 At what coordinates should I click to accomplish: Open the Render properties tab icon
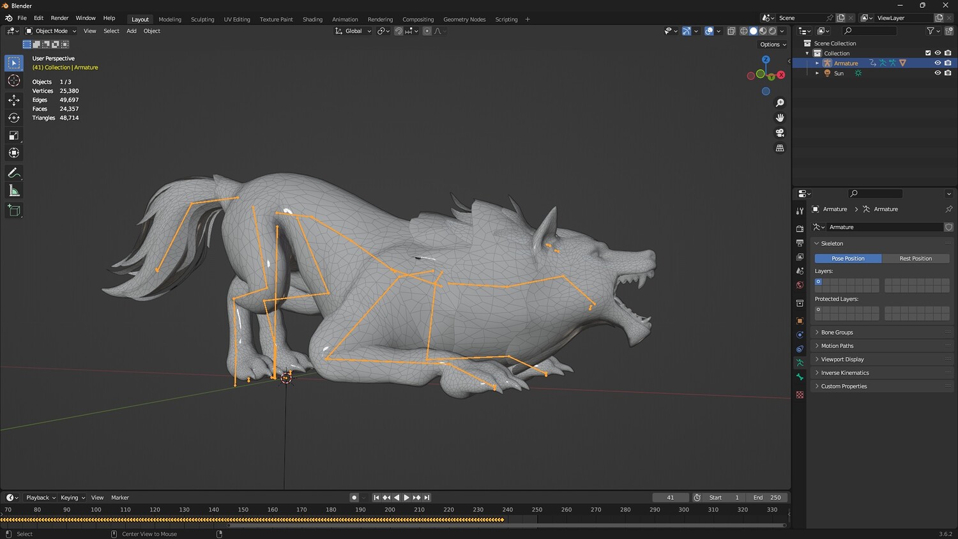pos(800,229)
